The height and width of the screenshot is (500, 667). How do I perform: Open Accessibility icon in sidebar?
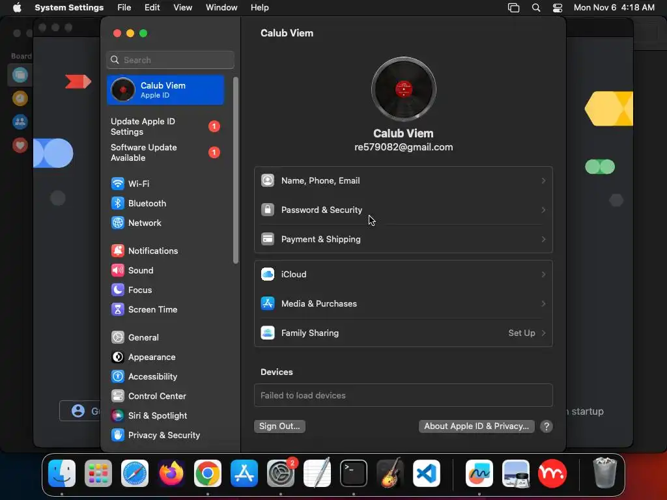tap(117, 377)
